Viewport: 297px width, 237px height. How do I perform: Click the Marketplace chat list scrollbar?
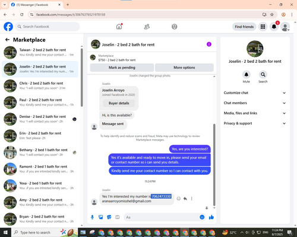(x=81, y=78)
